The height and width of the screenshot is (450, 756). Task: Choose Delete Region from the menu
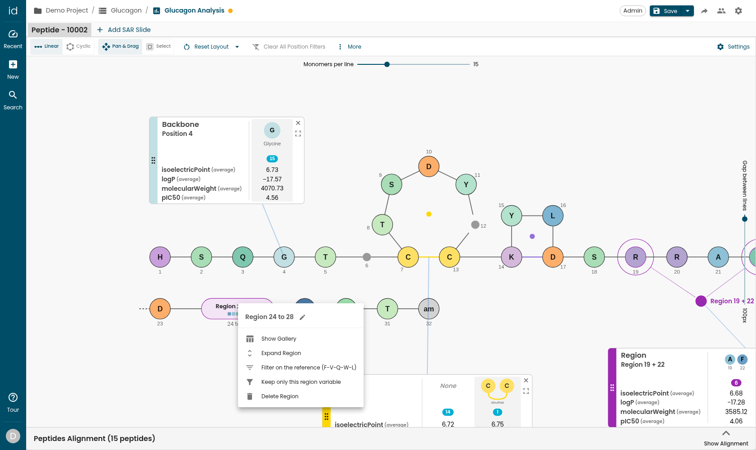(301, 396)
